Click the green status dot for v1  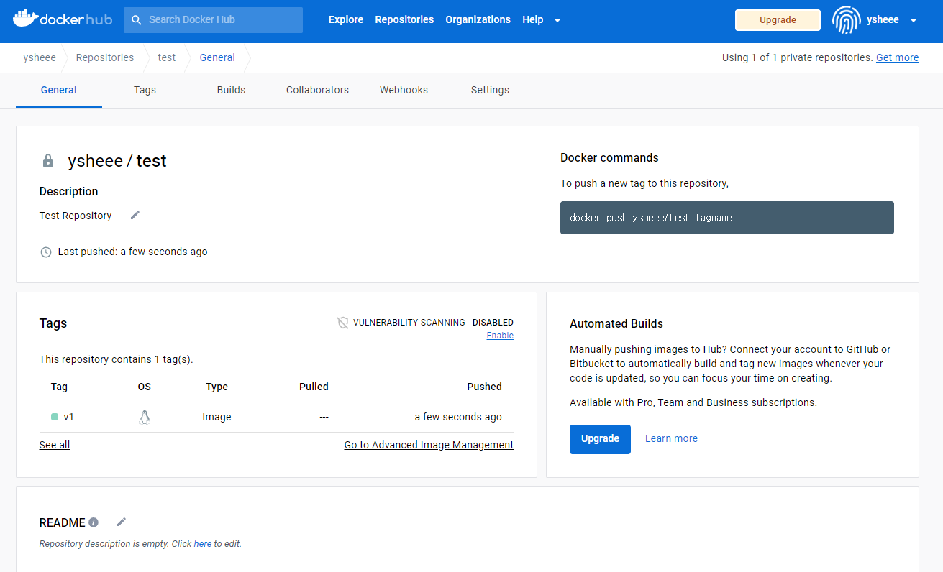(55, 417)
